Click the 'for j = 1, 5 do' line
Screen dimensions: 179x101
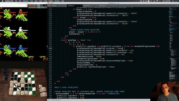click(x=76, y=44)
